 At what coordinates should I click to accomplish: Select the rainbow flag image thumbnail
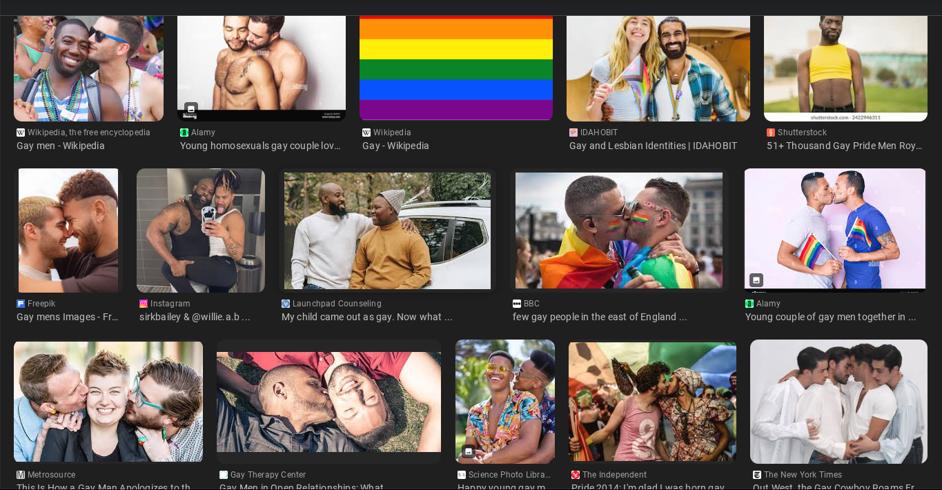[x=456, y=68]
